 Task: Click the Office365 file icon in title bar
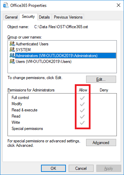coord(6,6)
